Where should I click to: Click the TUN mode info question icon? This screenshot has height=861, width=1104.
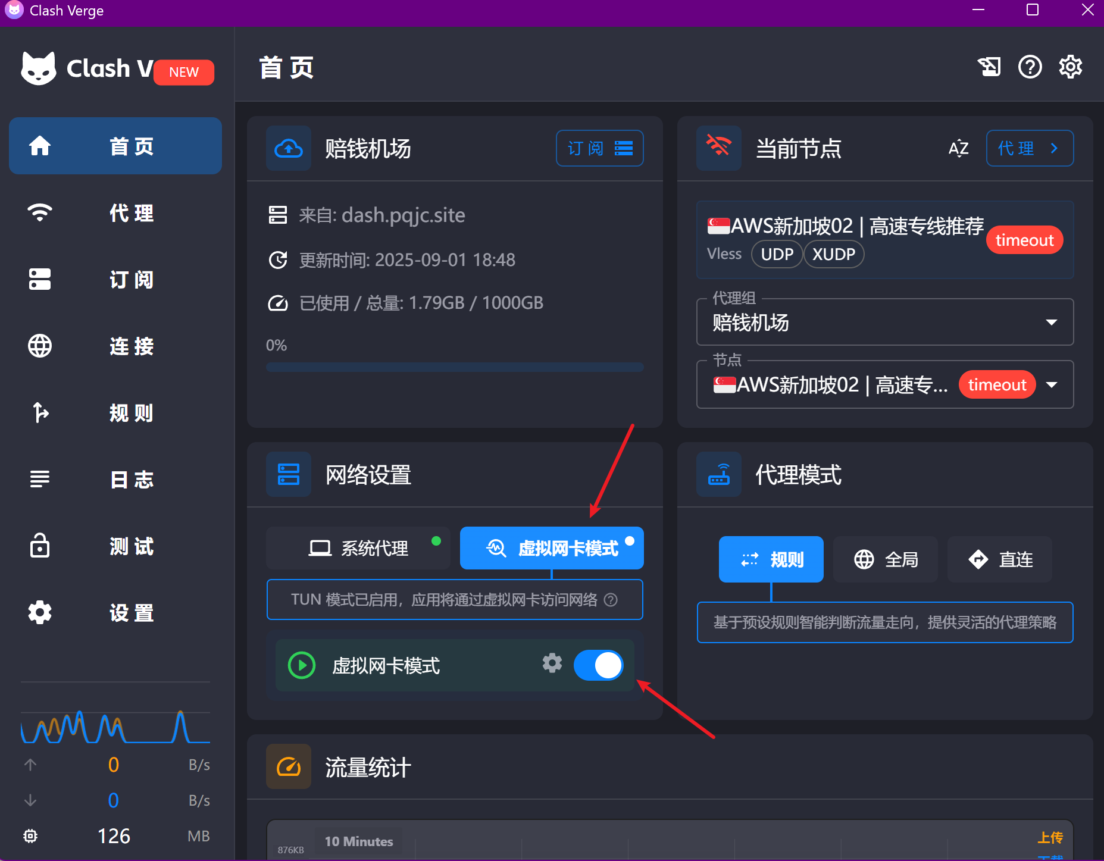click(611, 600)
